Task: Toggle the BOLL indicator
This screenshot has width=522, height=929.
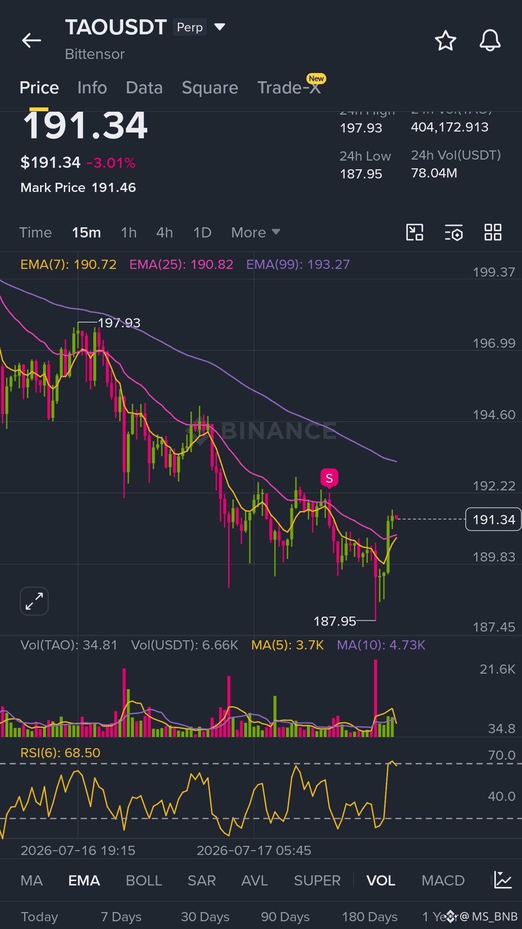Action: click(x=144, y=881)
